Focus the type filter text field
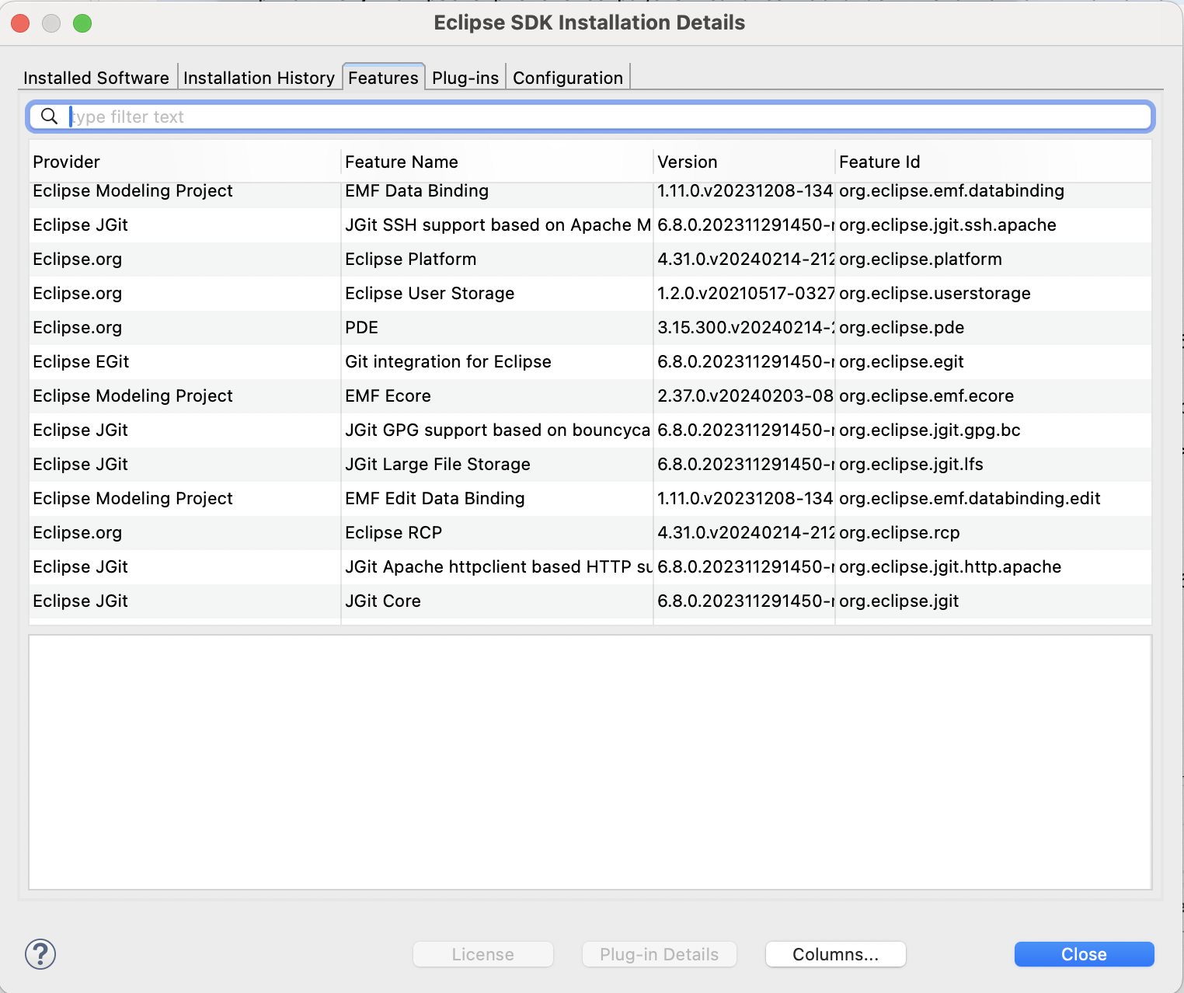 [x=590, y=117]
